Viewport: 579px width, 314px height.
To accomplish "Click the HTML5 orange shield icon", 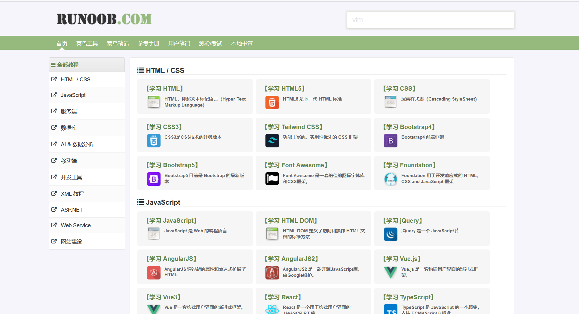I will pyautogui.click(x=272, y=102).
